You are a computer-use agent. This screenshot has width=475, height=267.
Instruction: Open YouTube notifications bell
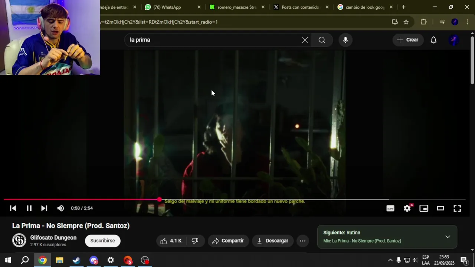tap(433, 40)
